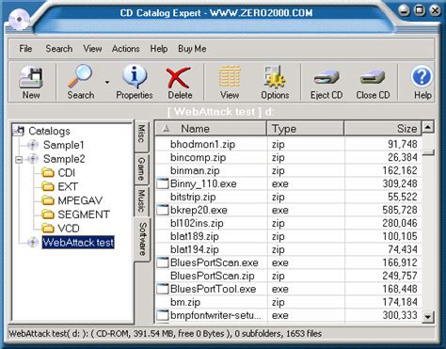446x349 pixels.
Task: Open the Options gear icon
Action: (275, 76)
